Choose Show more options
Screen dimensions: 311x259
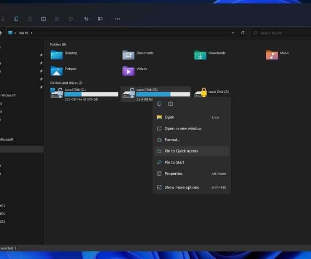click(x=192, y=187)
